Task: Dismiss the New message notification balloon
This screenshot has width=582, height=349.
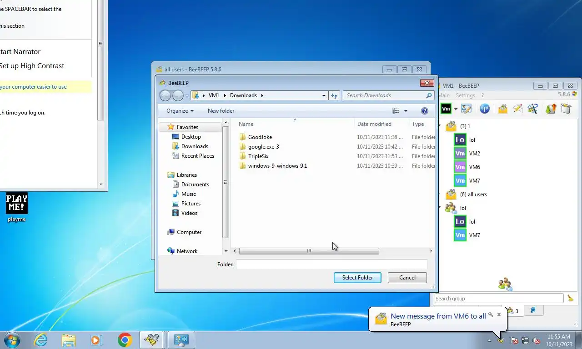Action: [499, 314]
